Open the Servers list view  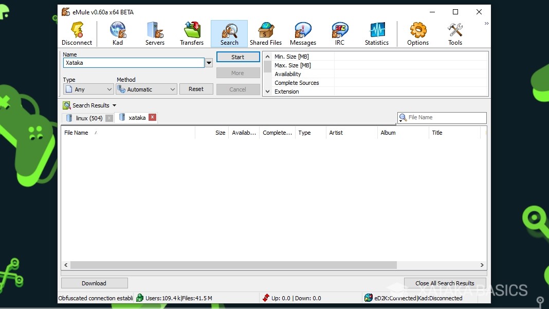point(155,32)
